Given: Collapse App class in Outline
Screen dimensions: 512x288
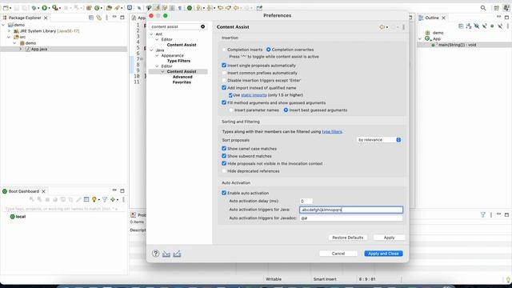Looking at the screenshot, I should [x=420, y=39].
